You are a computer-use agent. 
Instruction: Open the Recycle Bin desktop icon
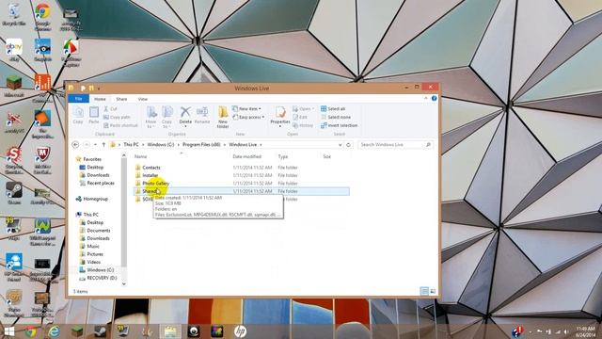[14, 15]
